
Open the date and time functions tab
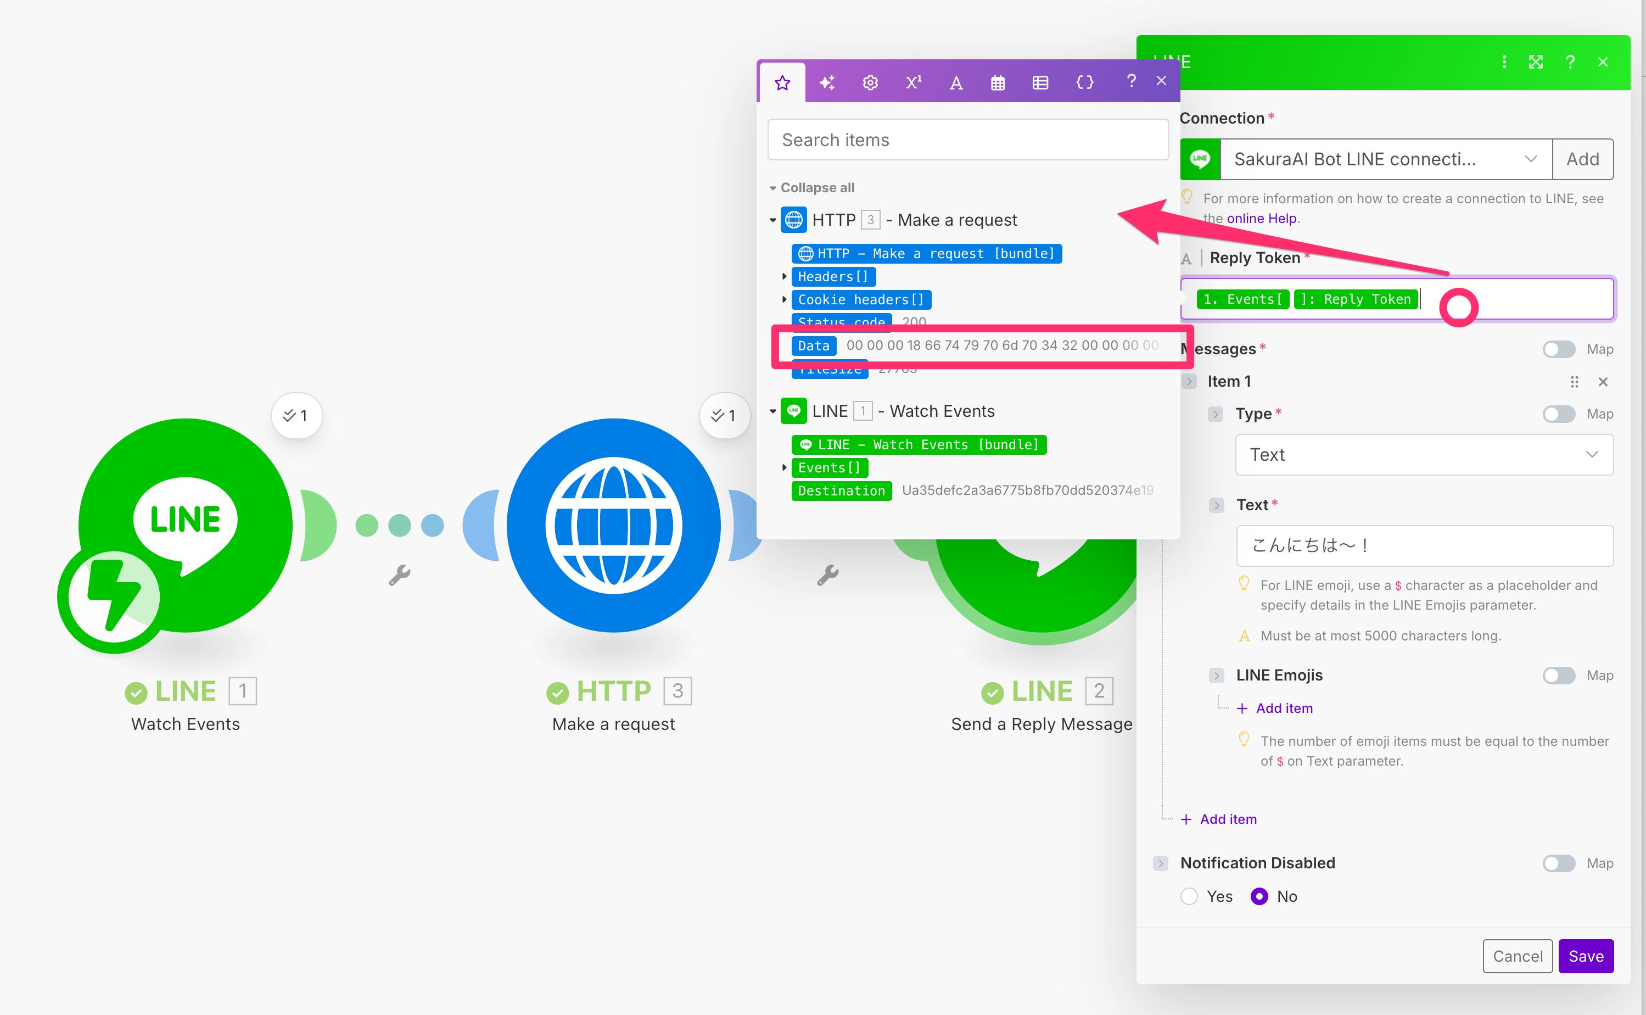pyautogui.click(x=998, y=82)
